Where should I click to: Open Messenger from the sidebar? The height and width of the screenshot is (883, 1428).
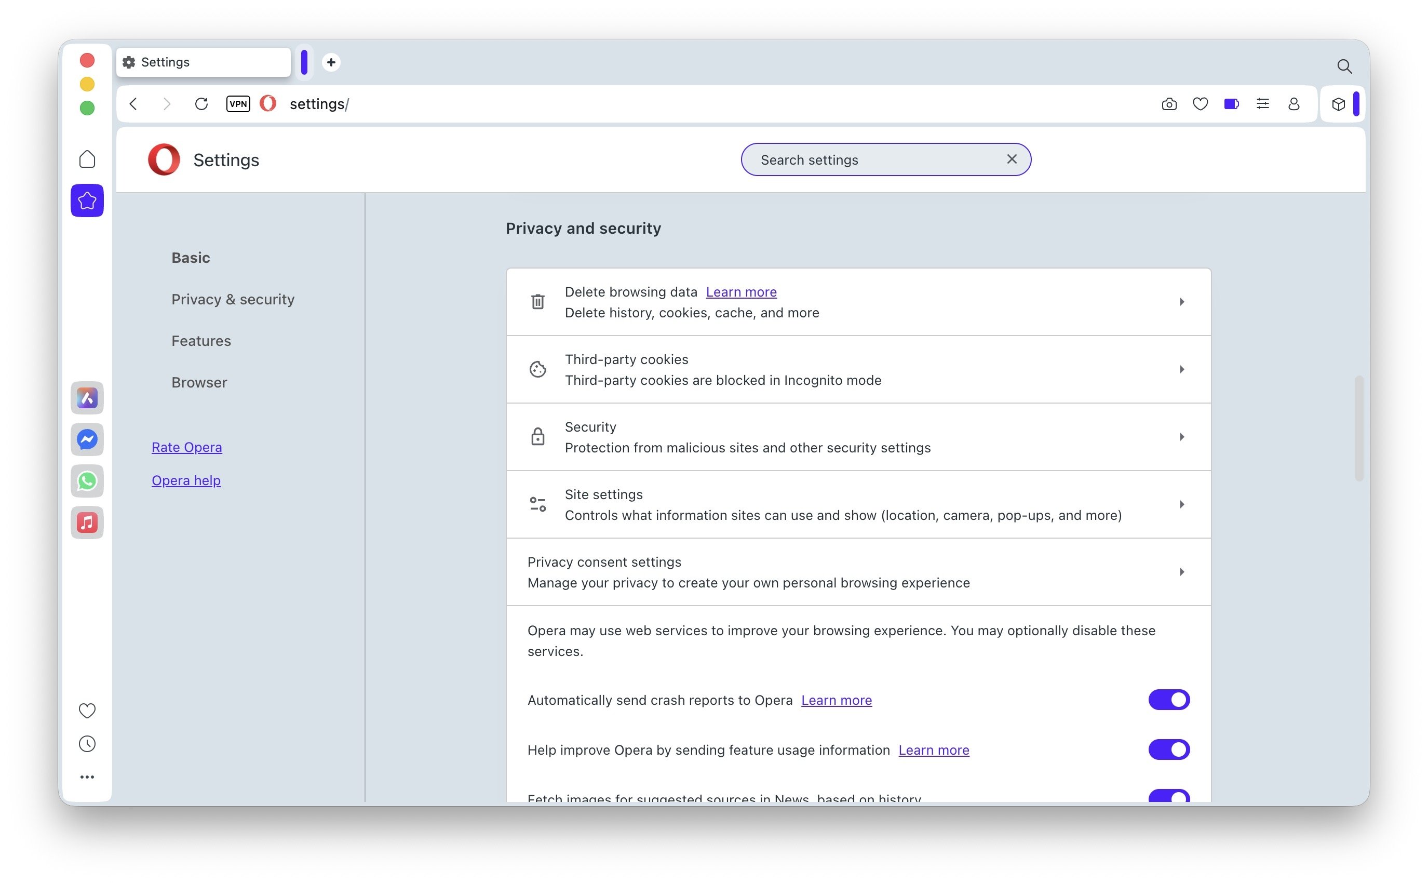pos(87,440)
